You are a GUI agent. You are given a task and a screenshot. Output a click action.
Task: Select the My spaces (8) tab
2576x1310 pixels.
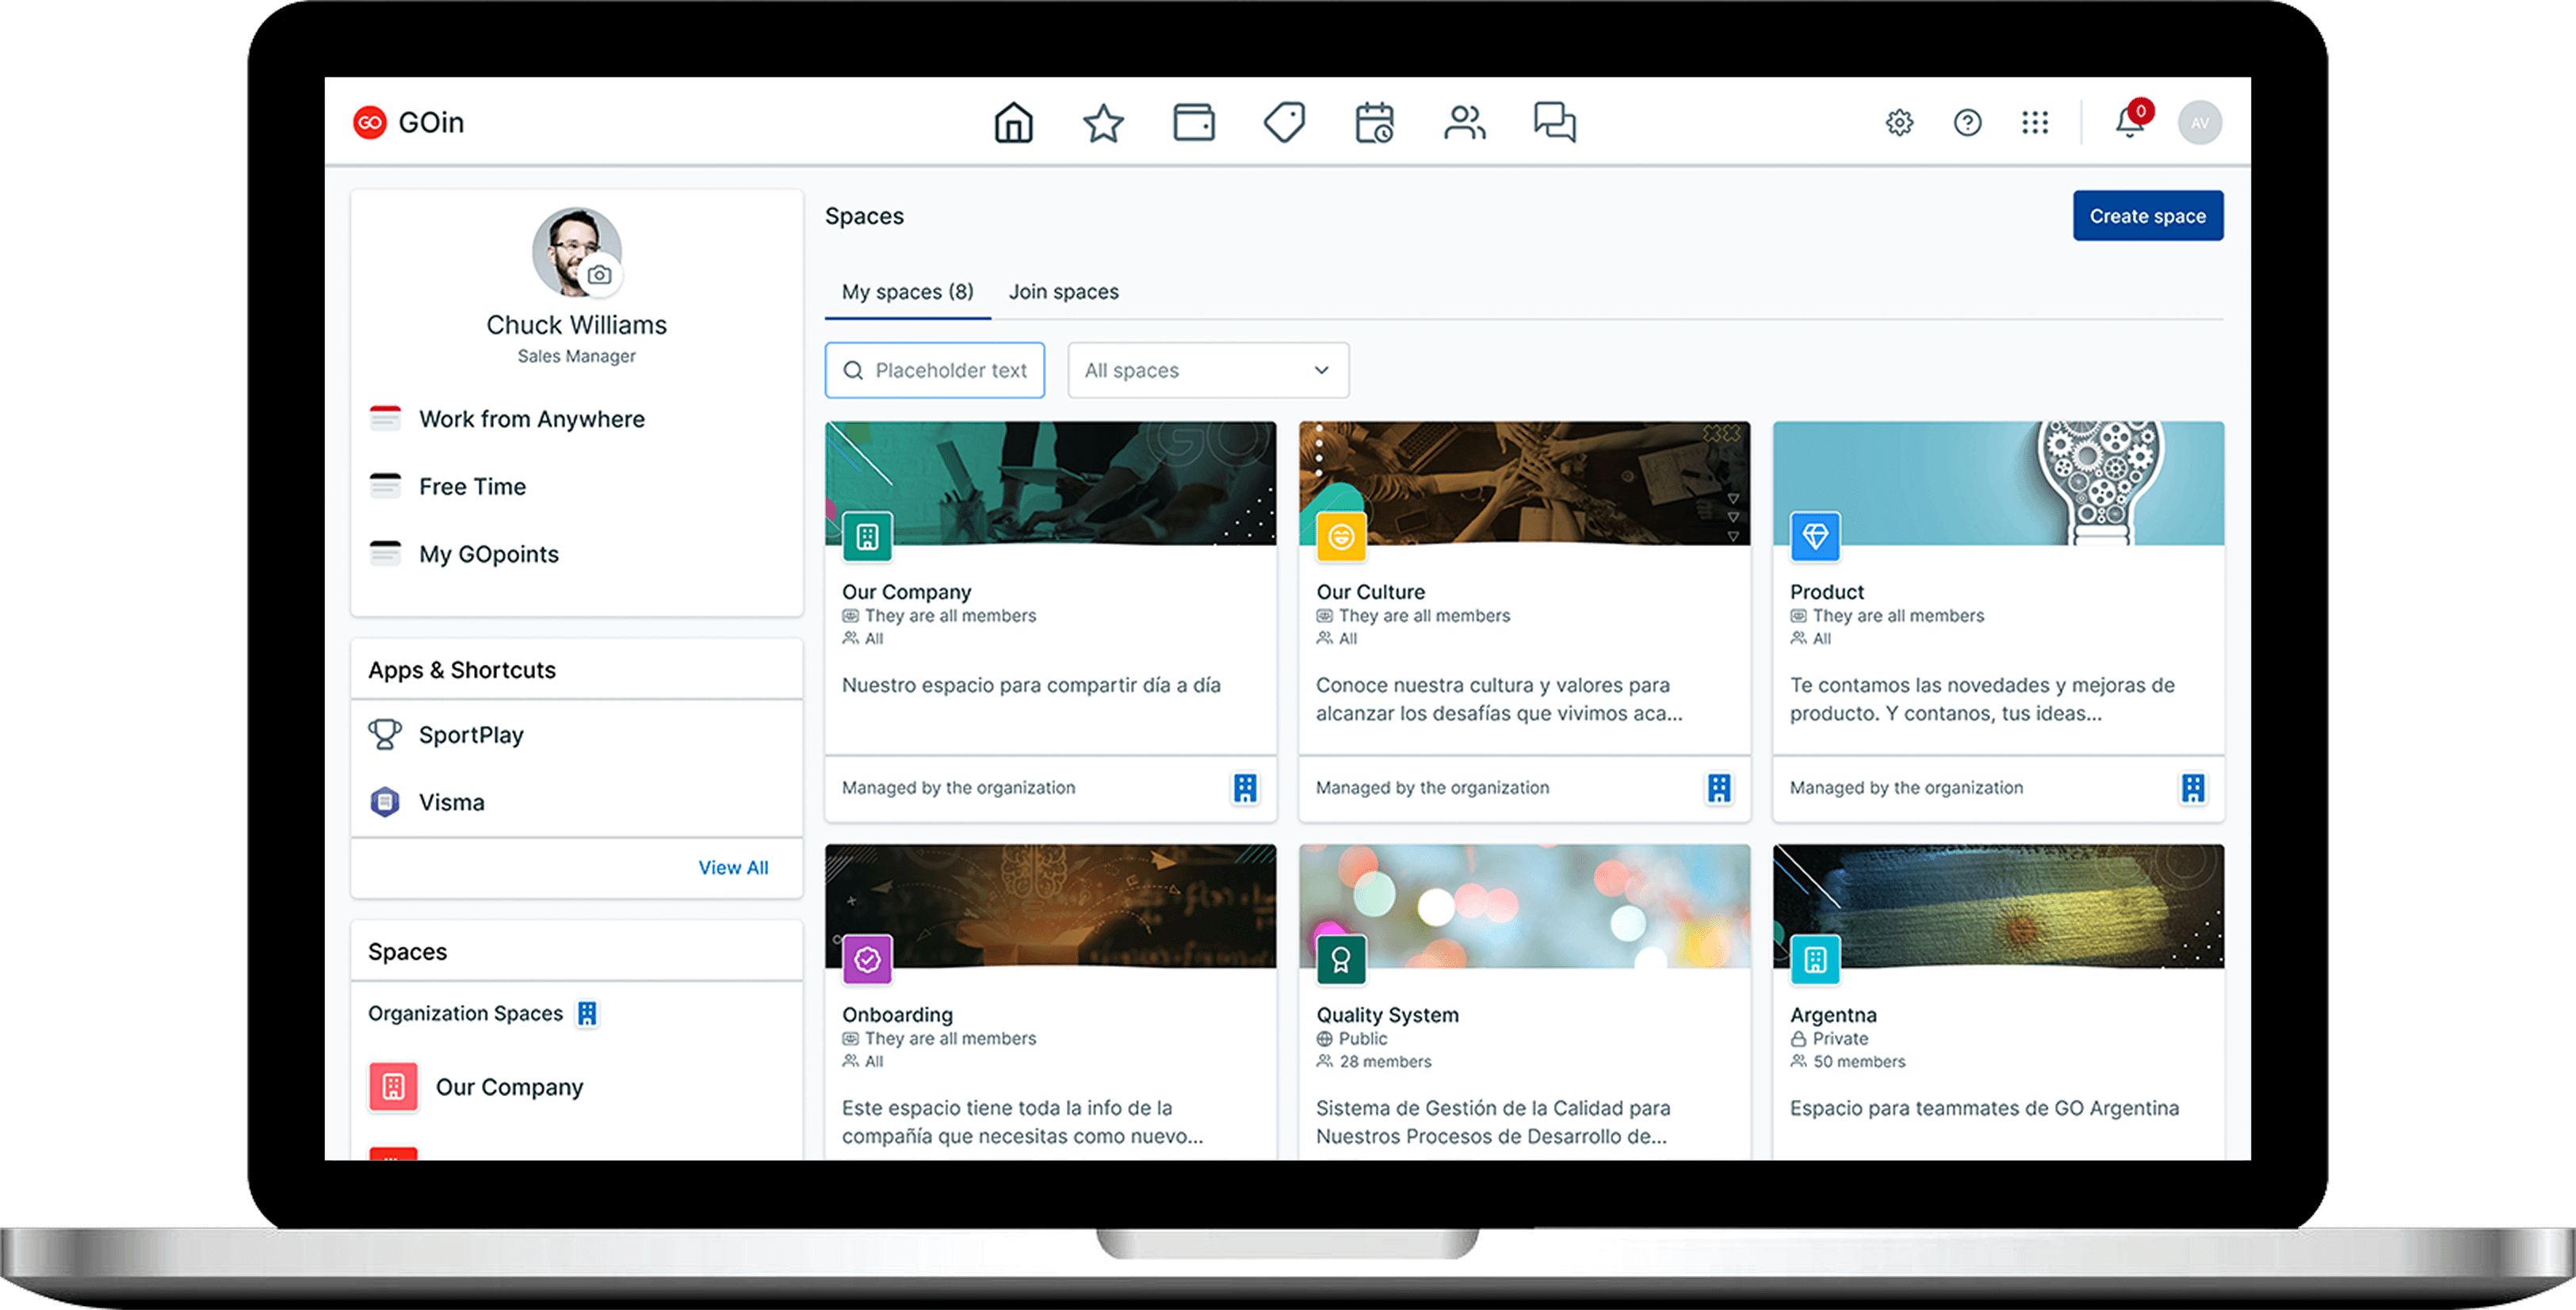(x=907, y=292)
